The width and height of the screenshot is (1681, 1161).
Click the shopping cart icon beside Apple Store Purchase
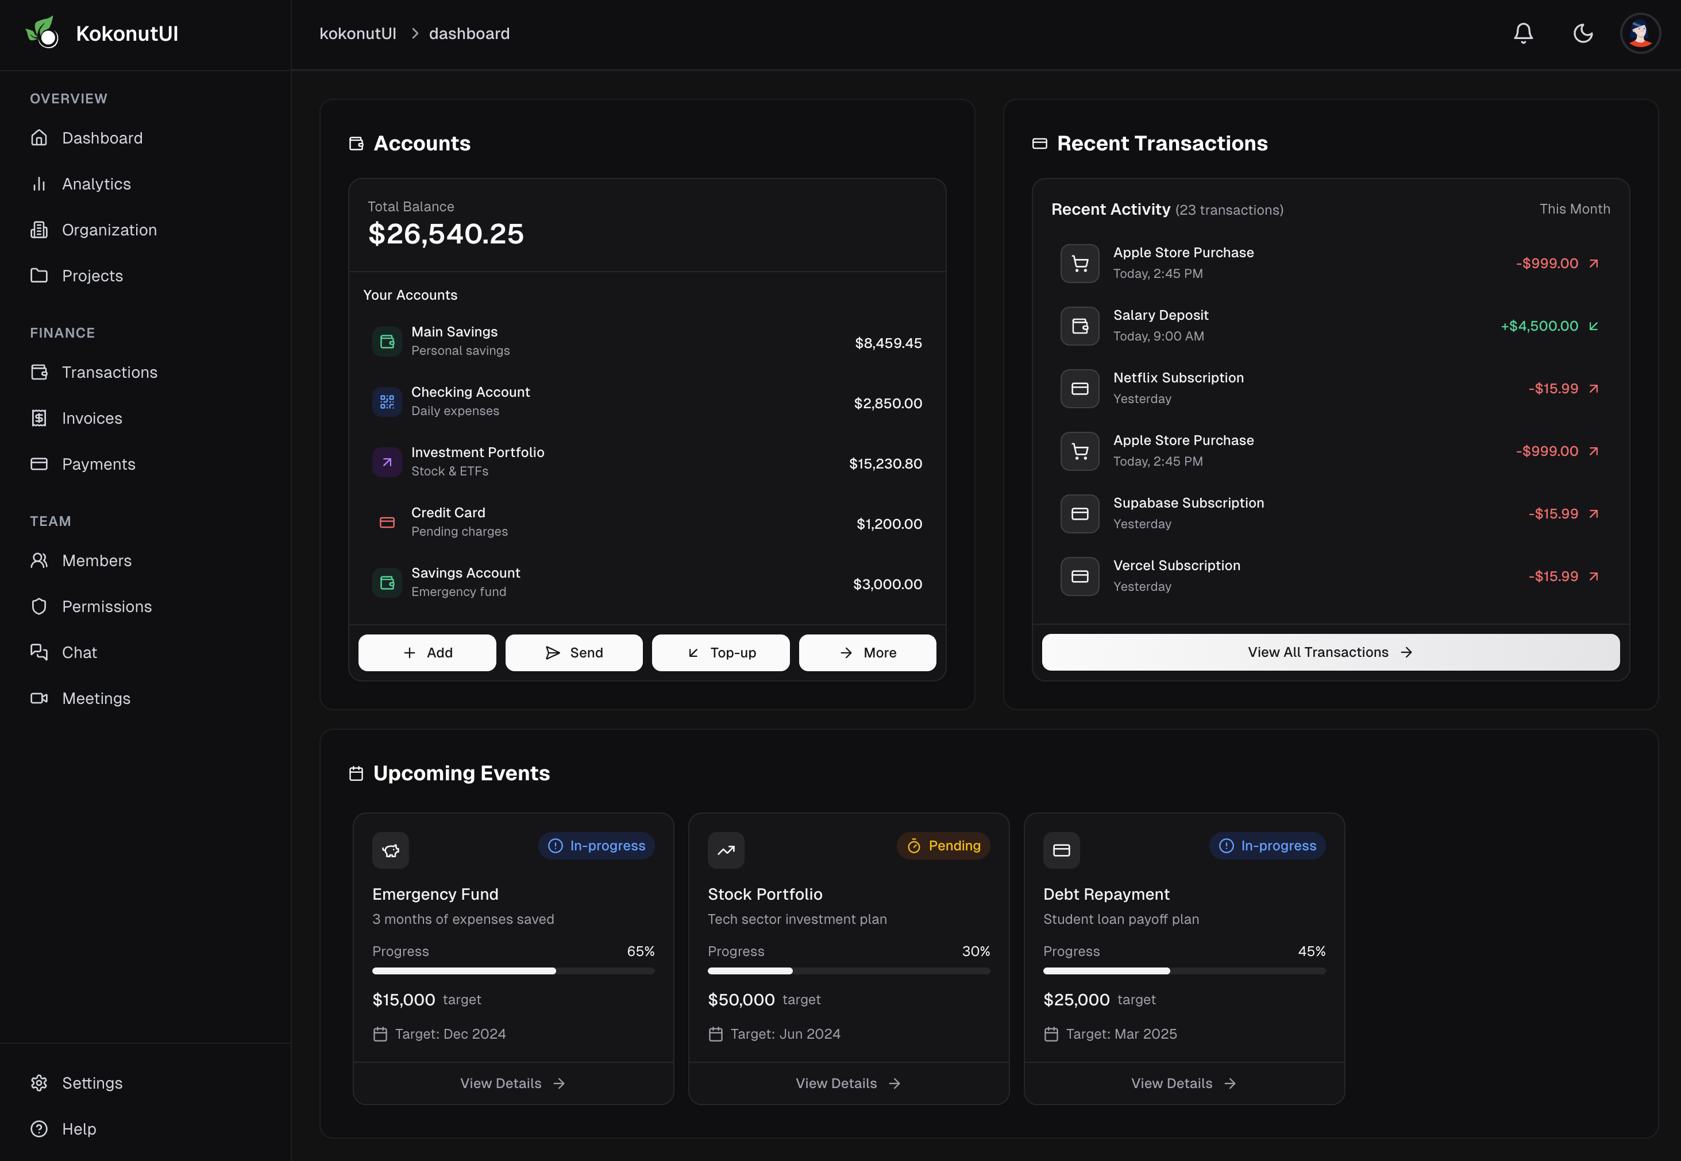tap(1080, 262)
